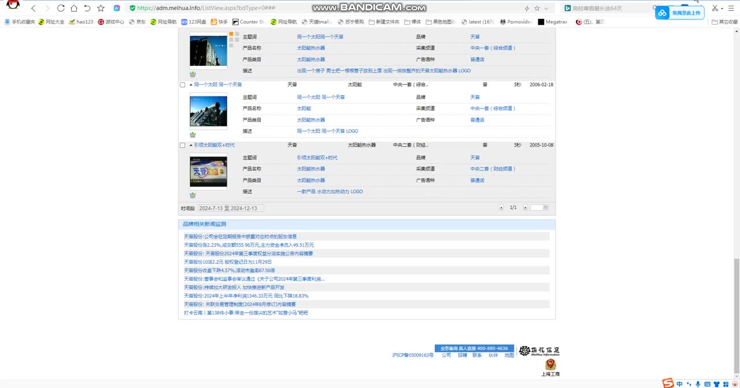The width and height of the screenshot is (740, 388).
Task: Click the 上海工商 badge icon
Action: click(550, 368)
